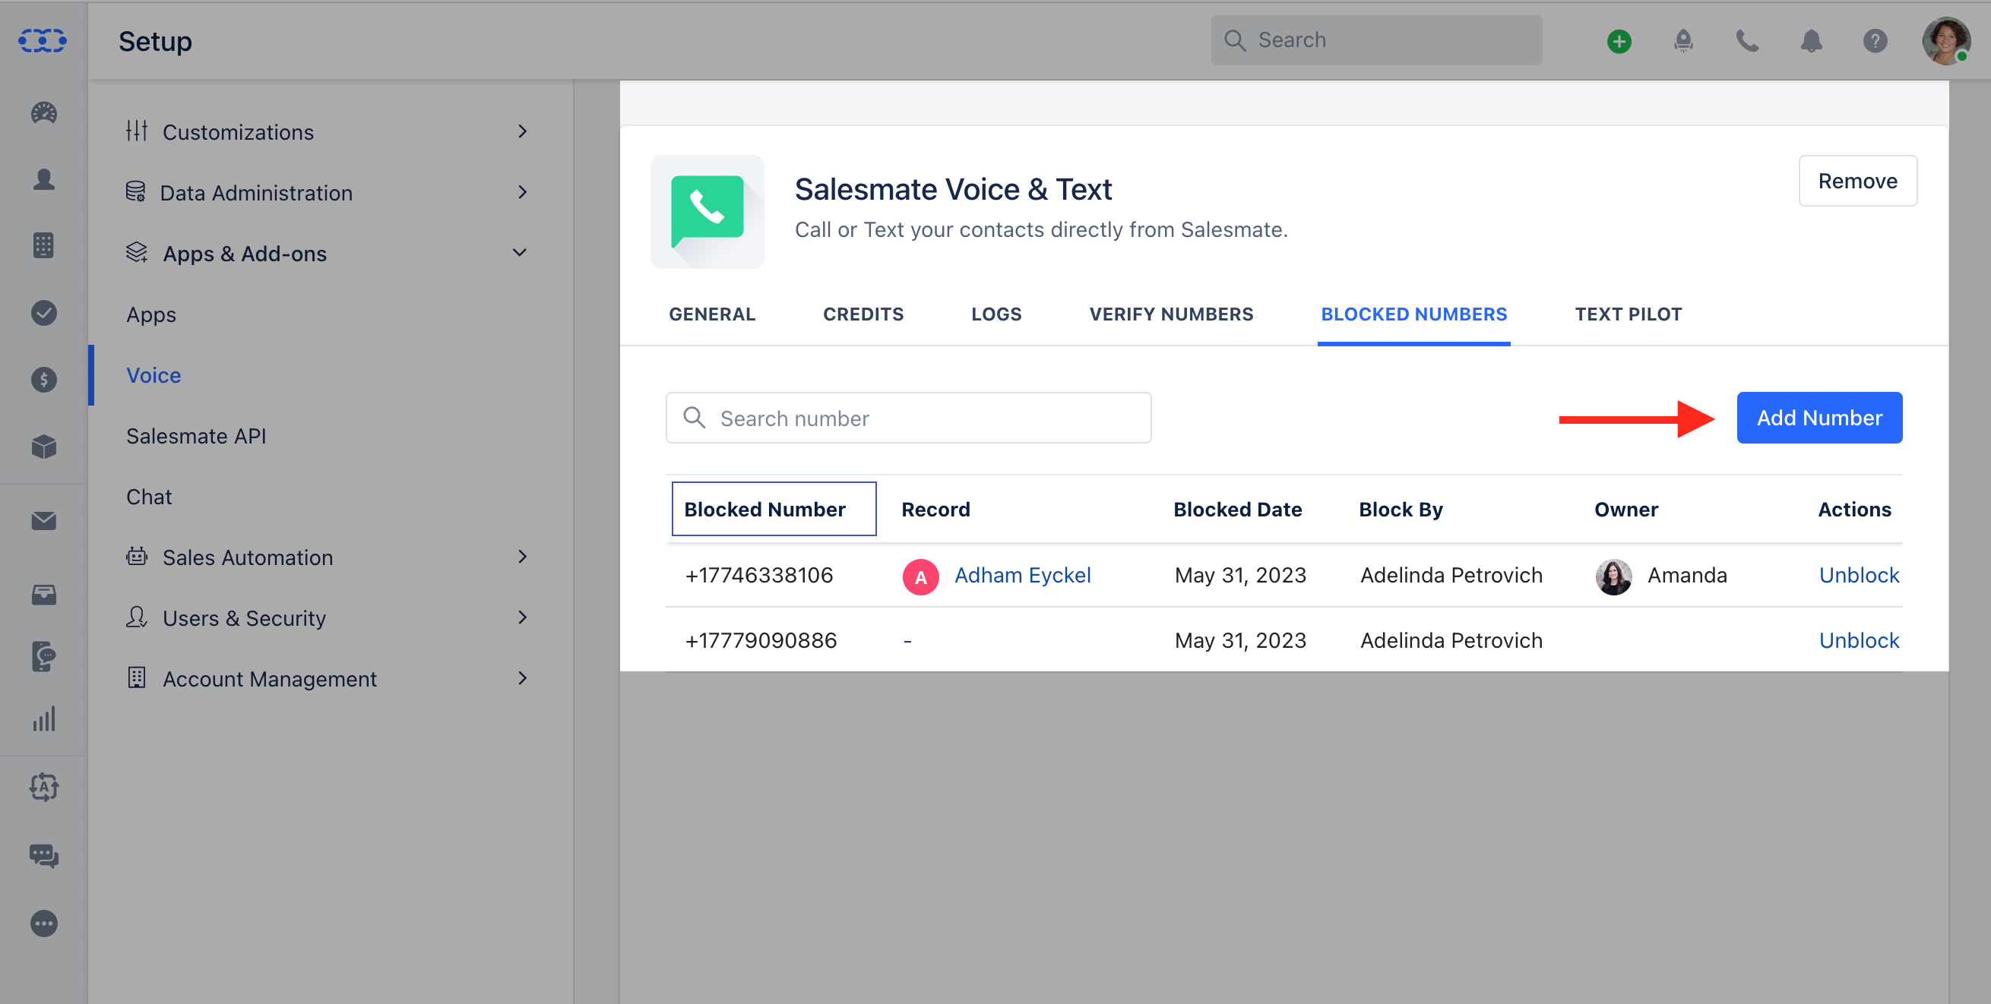Click the Adham Eyckel avatar badge
Screen dimensions: 1991x1004
point(920,576)
